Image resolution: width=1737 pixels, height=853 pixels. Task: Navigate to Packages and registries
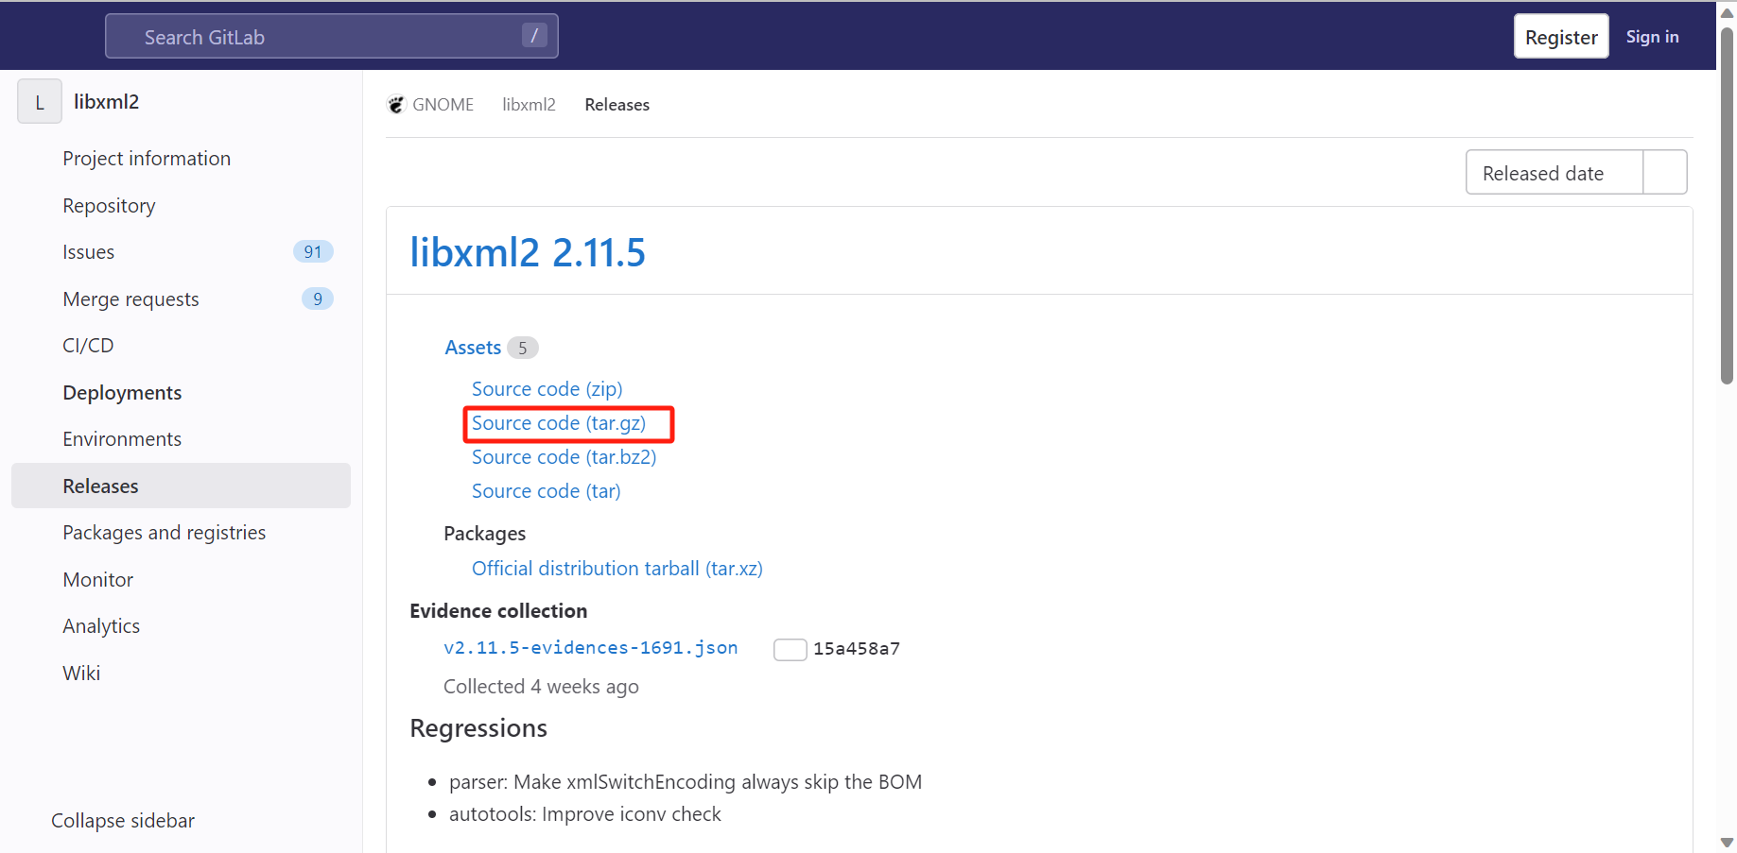point(164,532)
